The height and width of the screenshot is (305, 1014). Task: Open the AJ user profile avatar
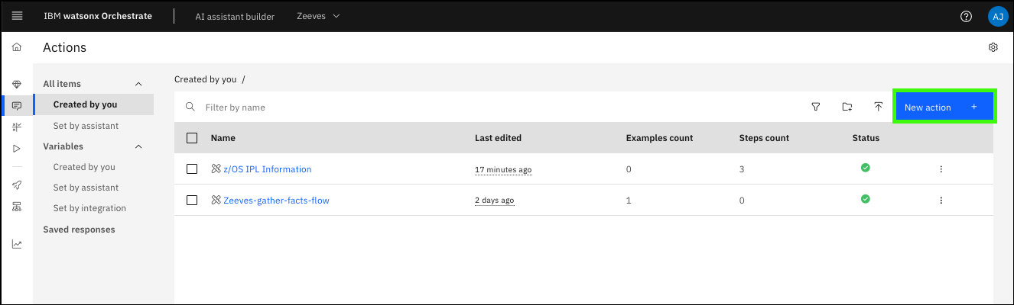point(996,16)
